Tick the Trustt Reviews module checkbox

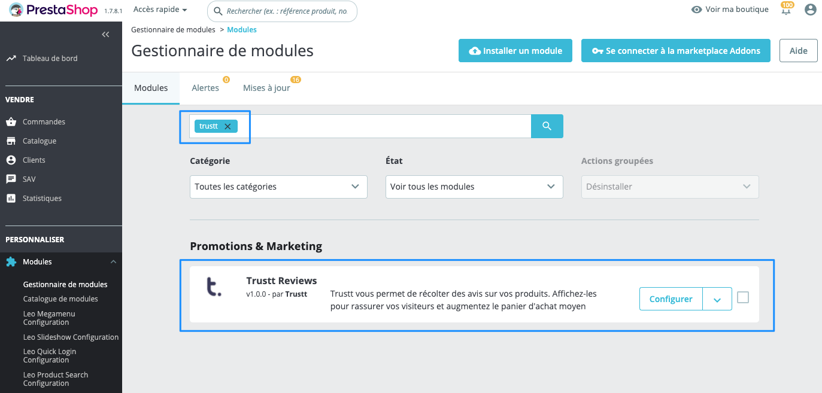click(x=743, y=297)
